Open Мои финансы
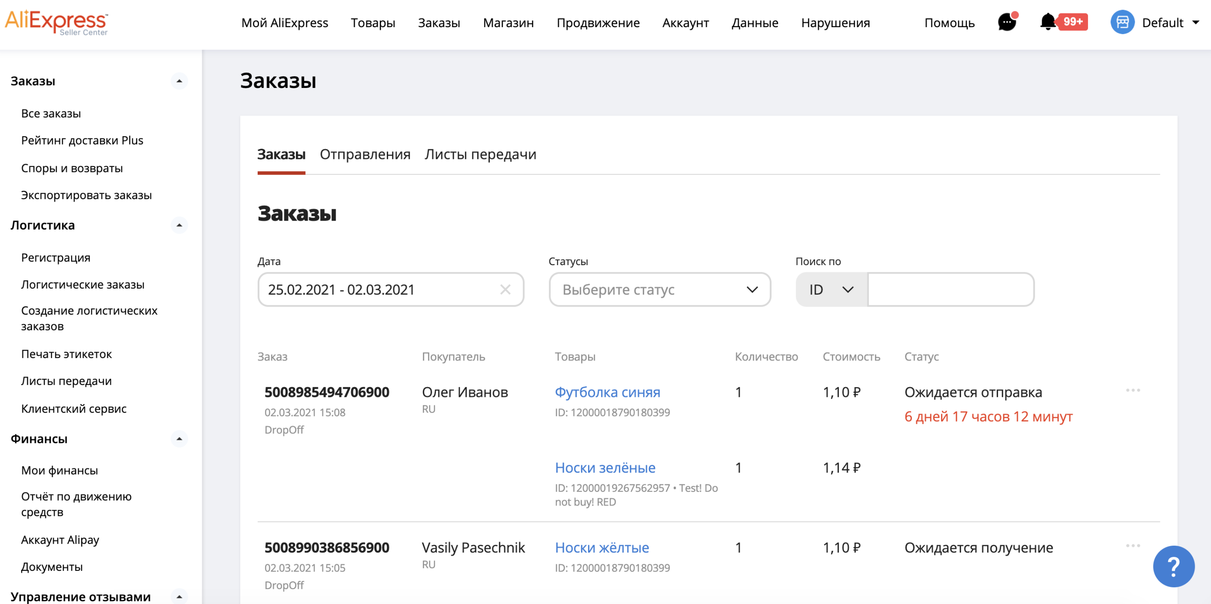 (59, 470)
